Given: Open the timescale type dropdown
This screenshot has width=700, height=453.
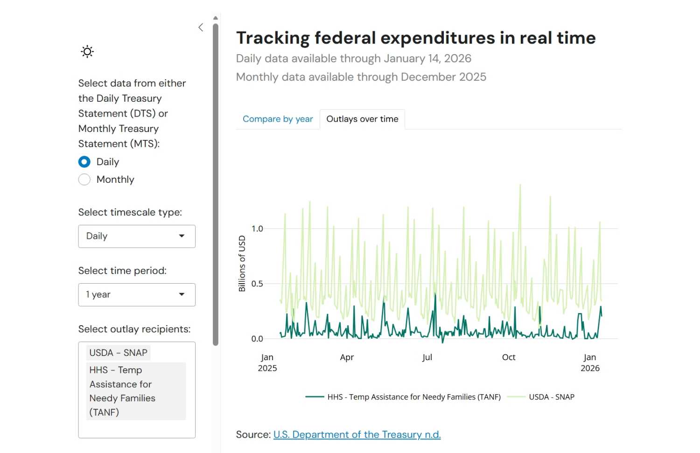Looking at the screenshot, I should [131, 237].
